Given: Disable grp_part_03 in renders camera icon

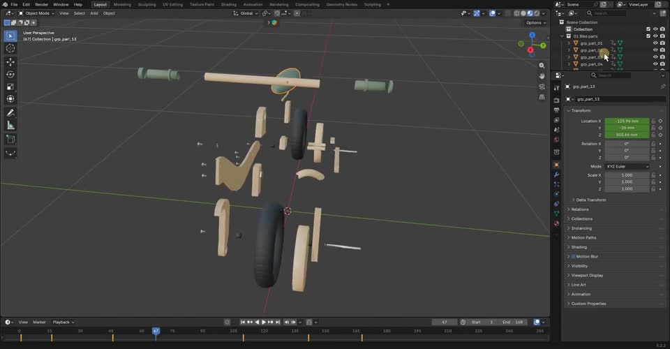Looking at the screenshot, I should tap(662, 57).
